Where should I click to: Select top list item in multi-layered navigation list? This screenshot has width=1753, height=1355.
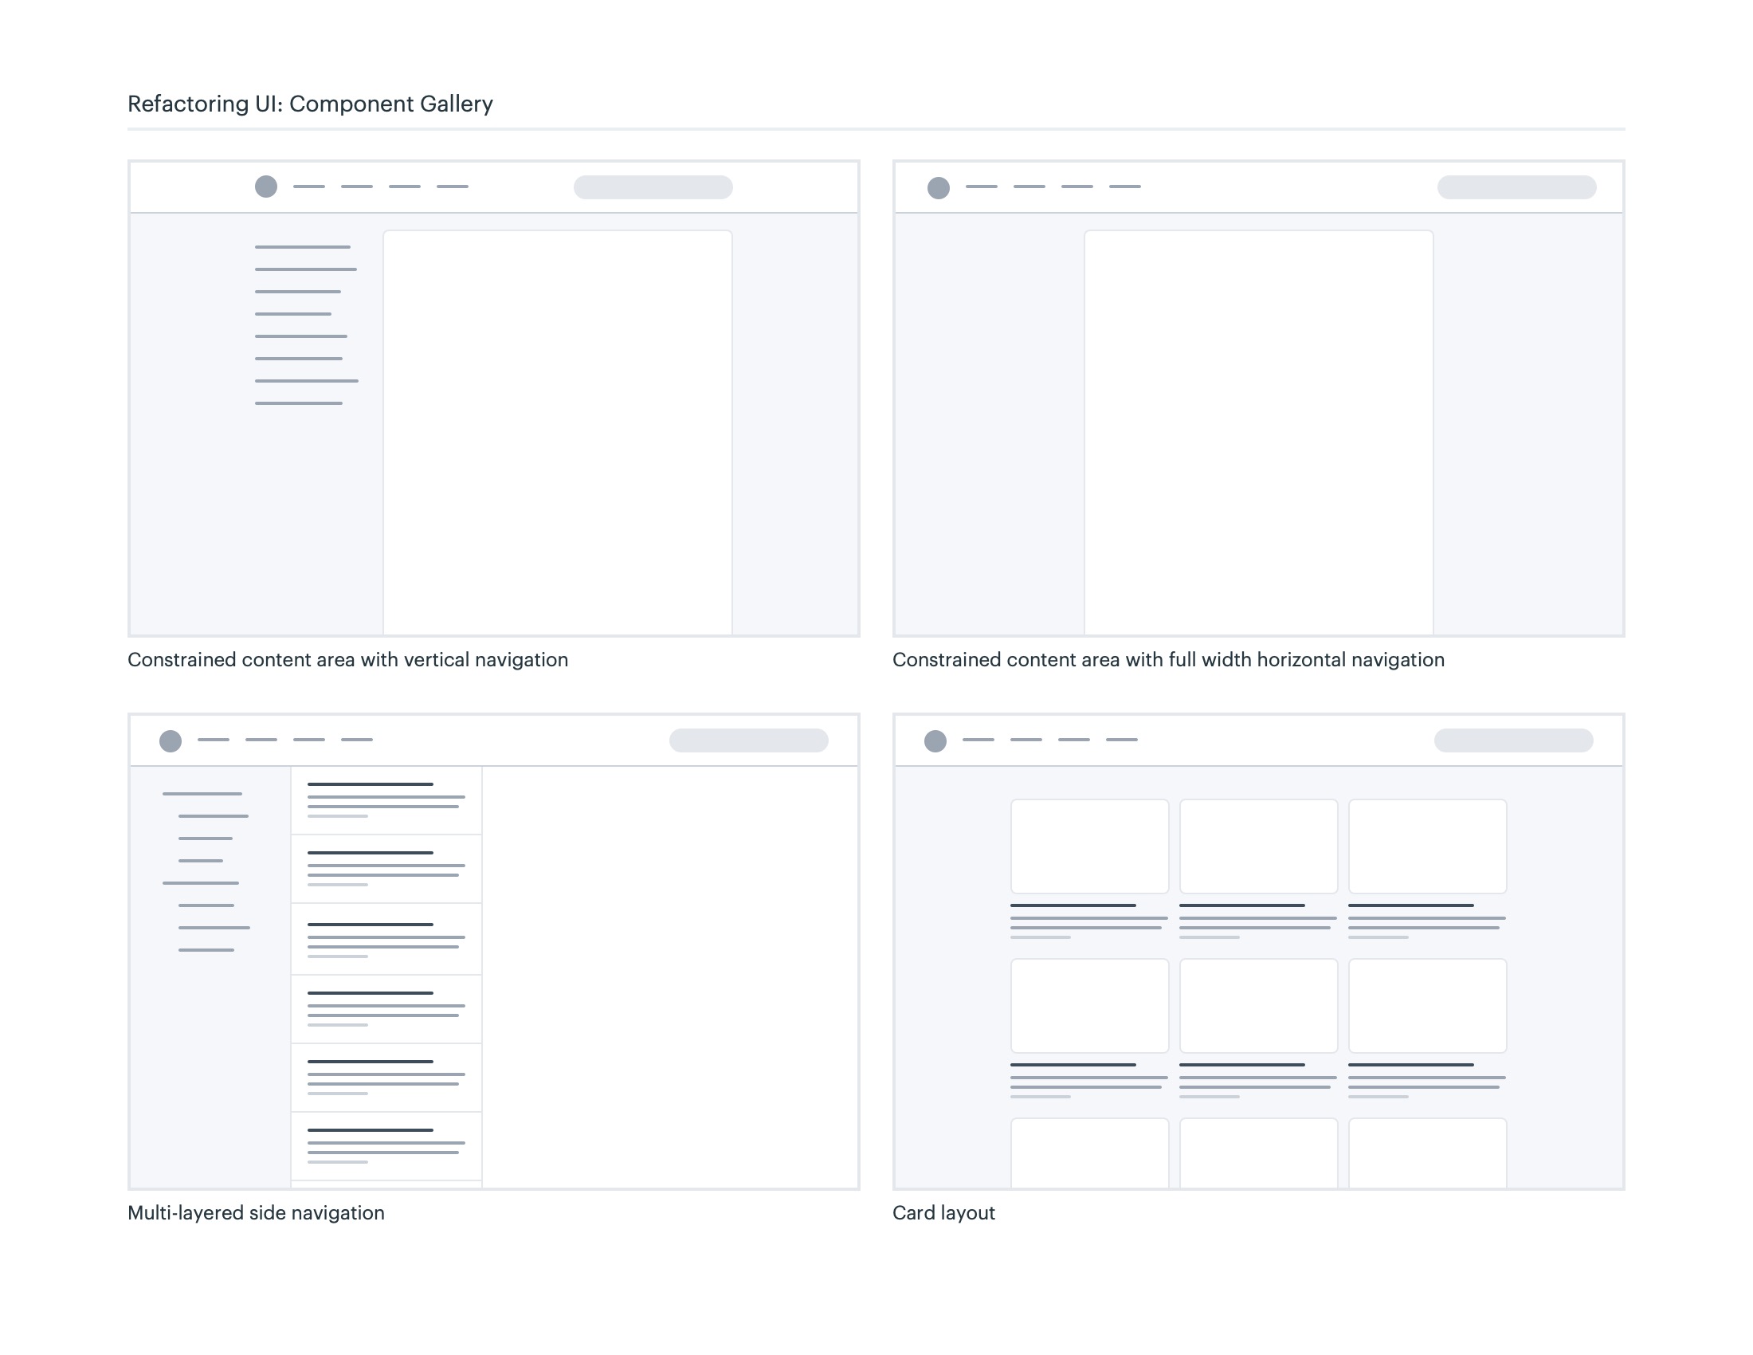pos(386,800)
